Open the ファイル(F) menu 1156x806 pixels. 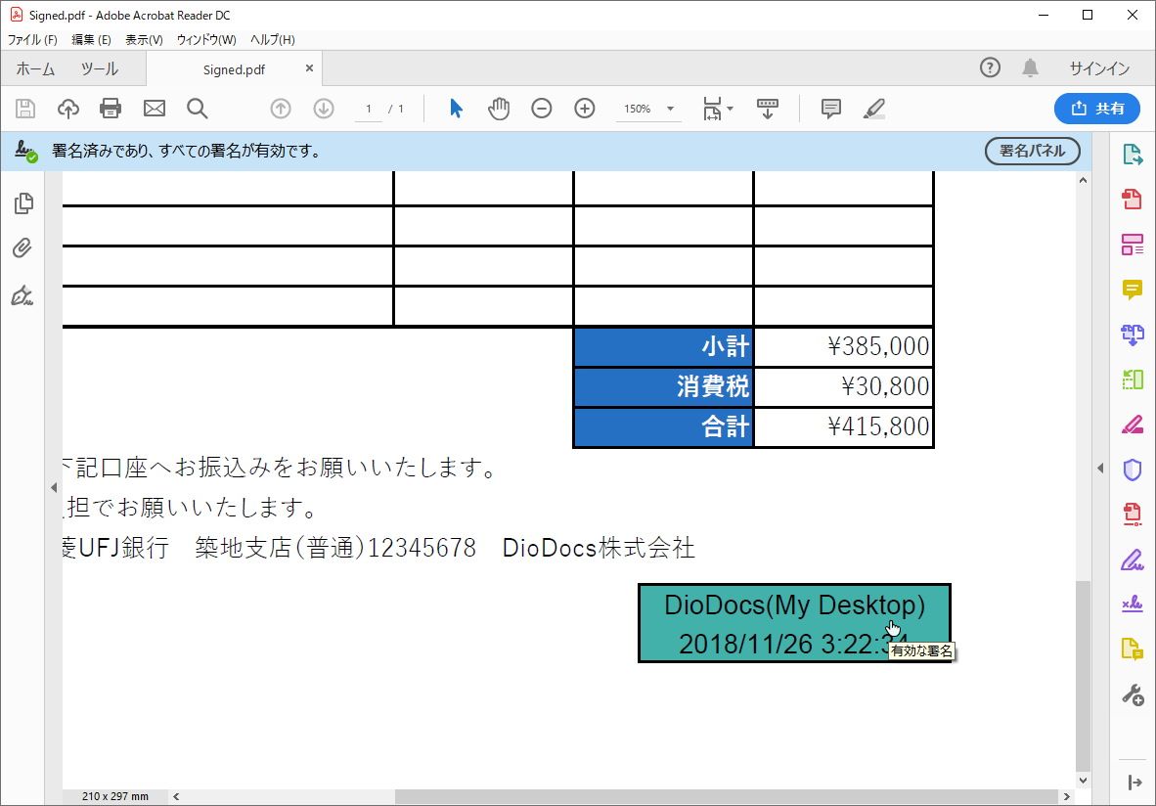(32, 40)
